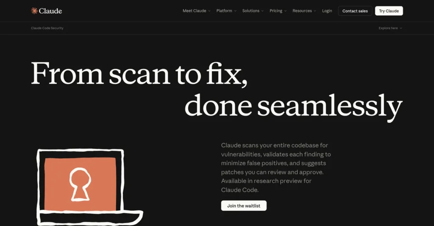Click the Contact sales button
Image resolution: width=434 pixels, height=226 pixels.
(355, 11)
